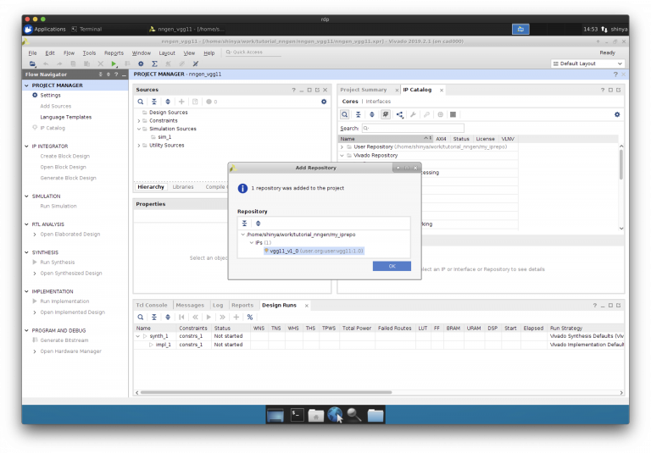This screenshot has height=453, width=651.
Task: Toggle the search button in IP Catalog toolbar
Action: click(345, 114)
